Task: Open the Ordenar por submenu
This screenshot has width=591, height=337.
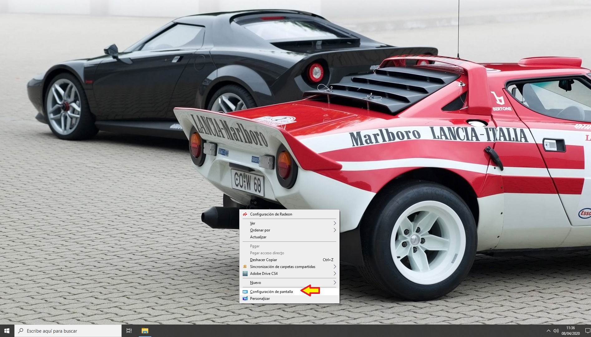Action: pos(289,230)
